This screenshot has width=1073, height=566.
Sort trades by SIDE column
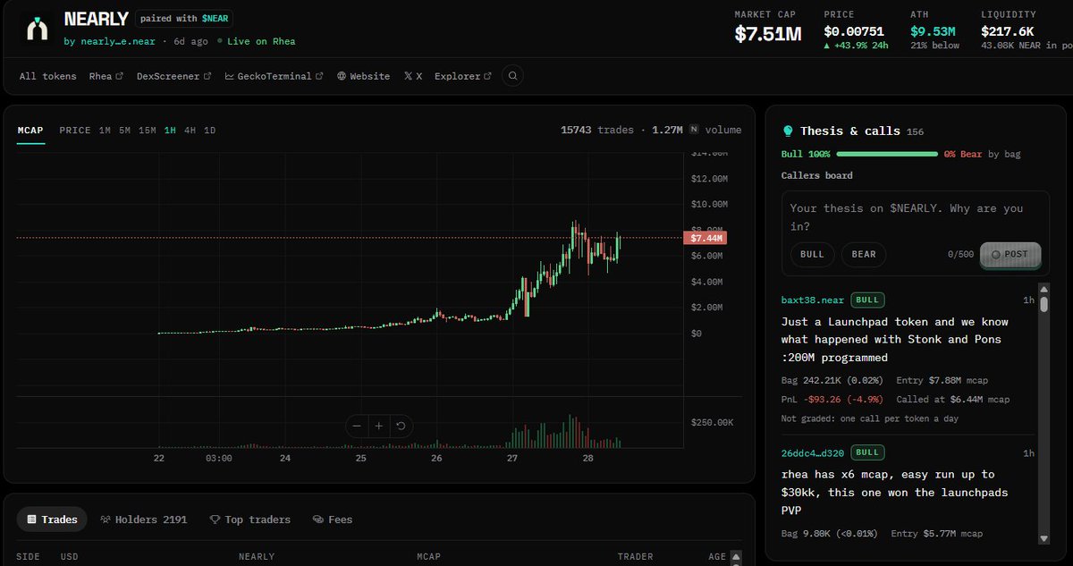pyautogui.click(x=28, y=556)
